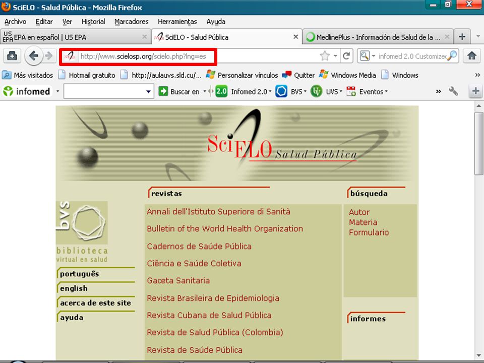484x363 pixels.
Task: Open the Infomed 2.0 toolbar icon
Action: click(x=221, y=91)
